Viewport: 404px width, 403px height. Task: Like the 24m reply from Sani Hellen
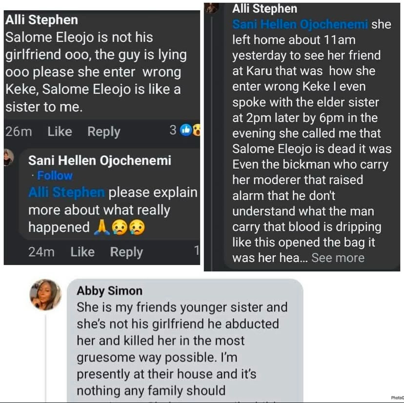pyautogui.click(x=82, y=252)
